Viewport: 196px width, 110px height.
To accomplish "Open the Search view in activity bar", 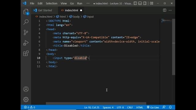I will [26, 22].
